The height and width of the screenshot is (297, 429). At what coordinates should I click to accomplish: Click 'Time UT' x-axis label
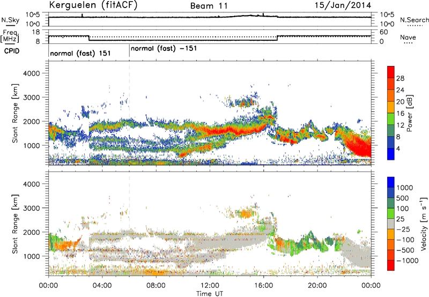click(x=210, y=294)
